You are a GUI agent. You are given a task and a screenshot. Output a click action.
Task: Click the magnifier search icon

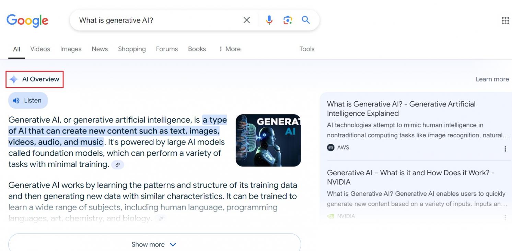[x=306, y=20]
